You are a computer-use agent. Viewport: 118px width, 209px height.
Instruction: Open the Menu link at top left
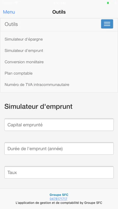[x=9, y=12]
